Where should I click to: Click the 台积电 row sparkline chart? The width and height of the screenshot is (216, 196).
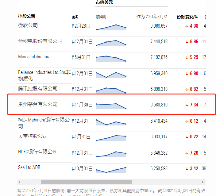coord(111,43)
